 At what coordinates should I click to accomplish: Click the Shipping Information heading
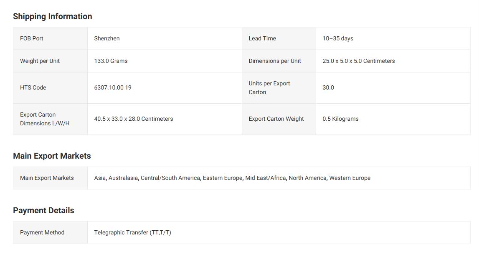(x=53, y=16)
